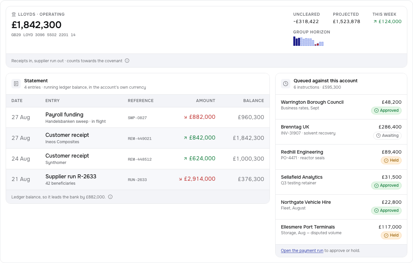Click the £1,000,300 balance cell
The image size is (413, 263).
pyautogui.click(x=248, y=159)
